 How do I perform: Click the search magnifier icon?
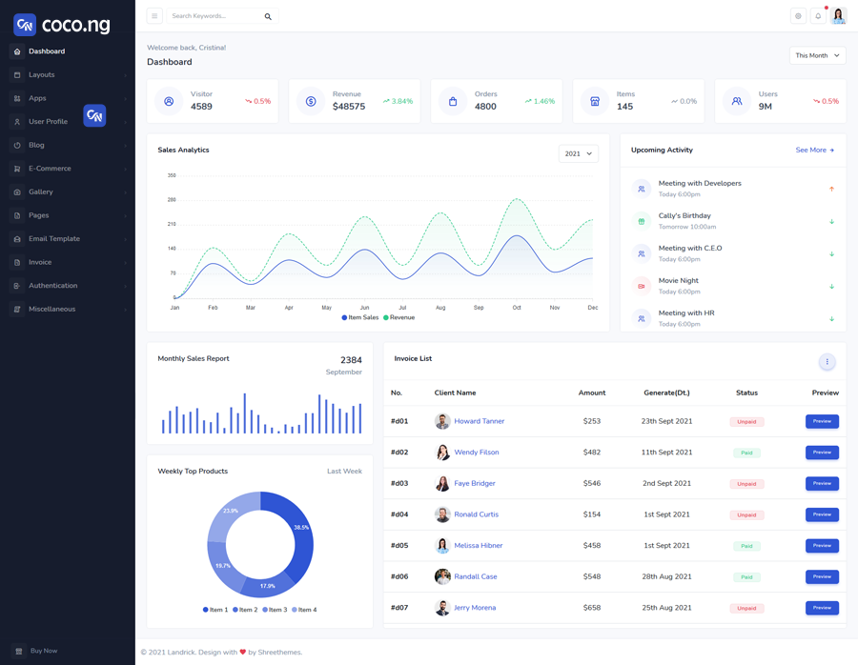tap(268, 16)
